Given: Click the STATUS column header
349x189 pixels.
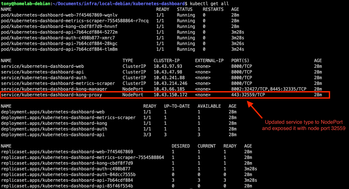Looking at the screenshot, I should (185, 9).
